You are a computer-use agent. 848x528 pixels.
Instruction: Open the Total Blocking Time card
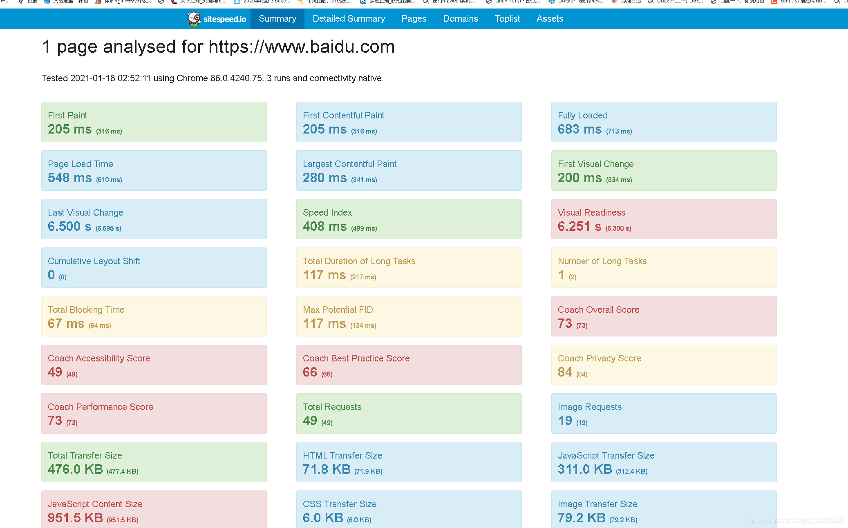(154, 316)
